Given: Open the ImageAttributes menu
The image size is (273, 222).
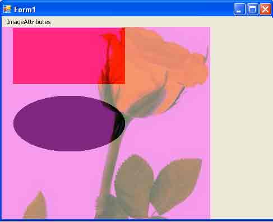Looking at the screenshot, I should click(29, 22).
